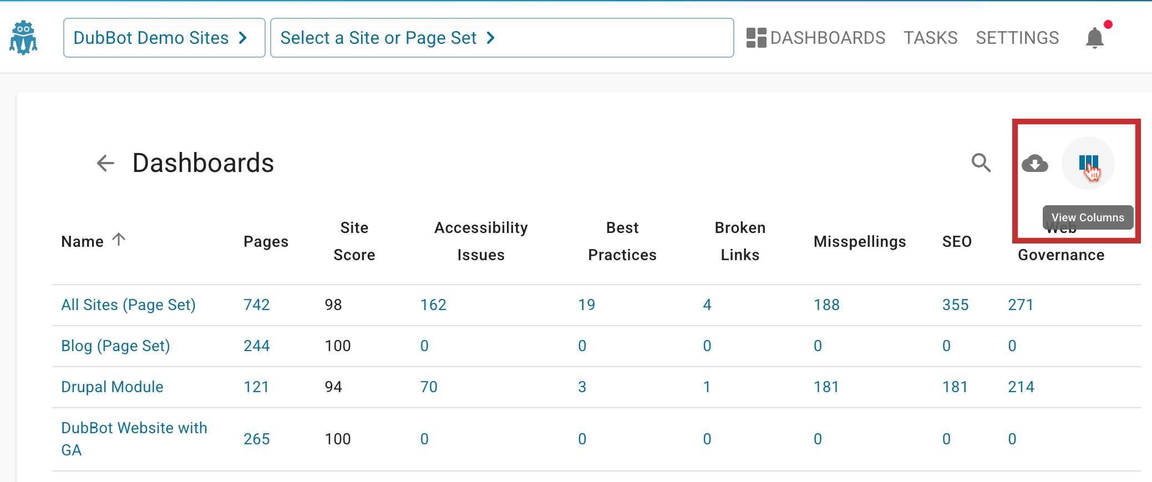The height and width of the screenshot is (482, 1152).
Task: Expand the DubBot Demo Sites dropdown
Action: point(164,38)
